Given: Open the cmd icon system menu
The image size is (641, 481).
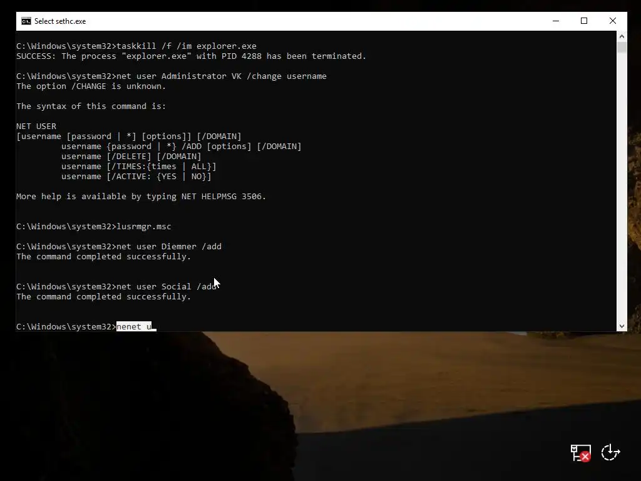Looking at the screenshot, I should (x=26, y=21).
